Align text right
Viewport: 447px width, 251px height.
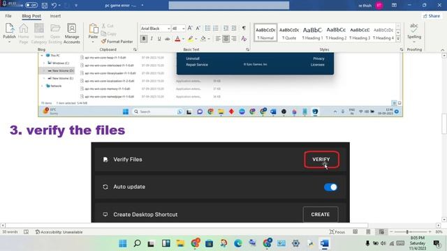234,39
